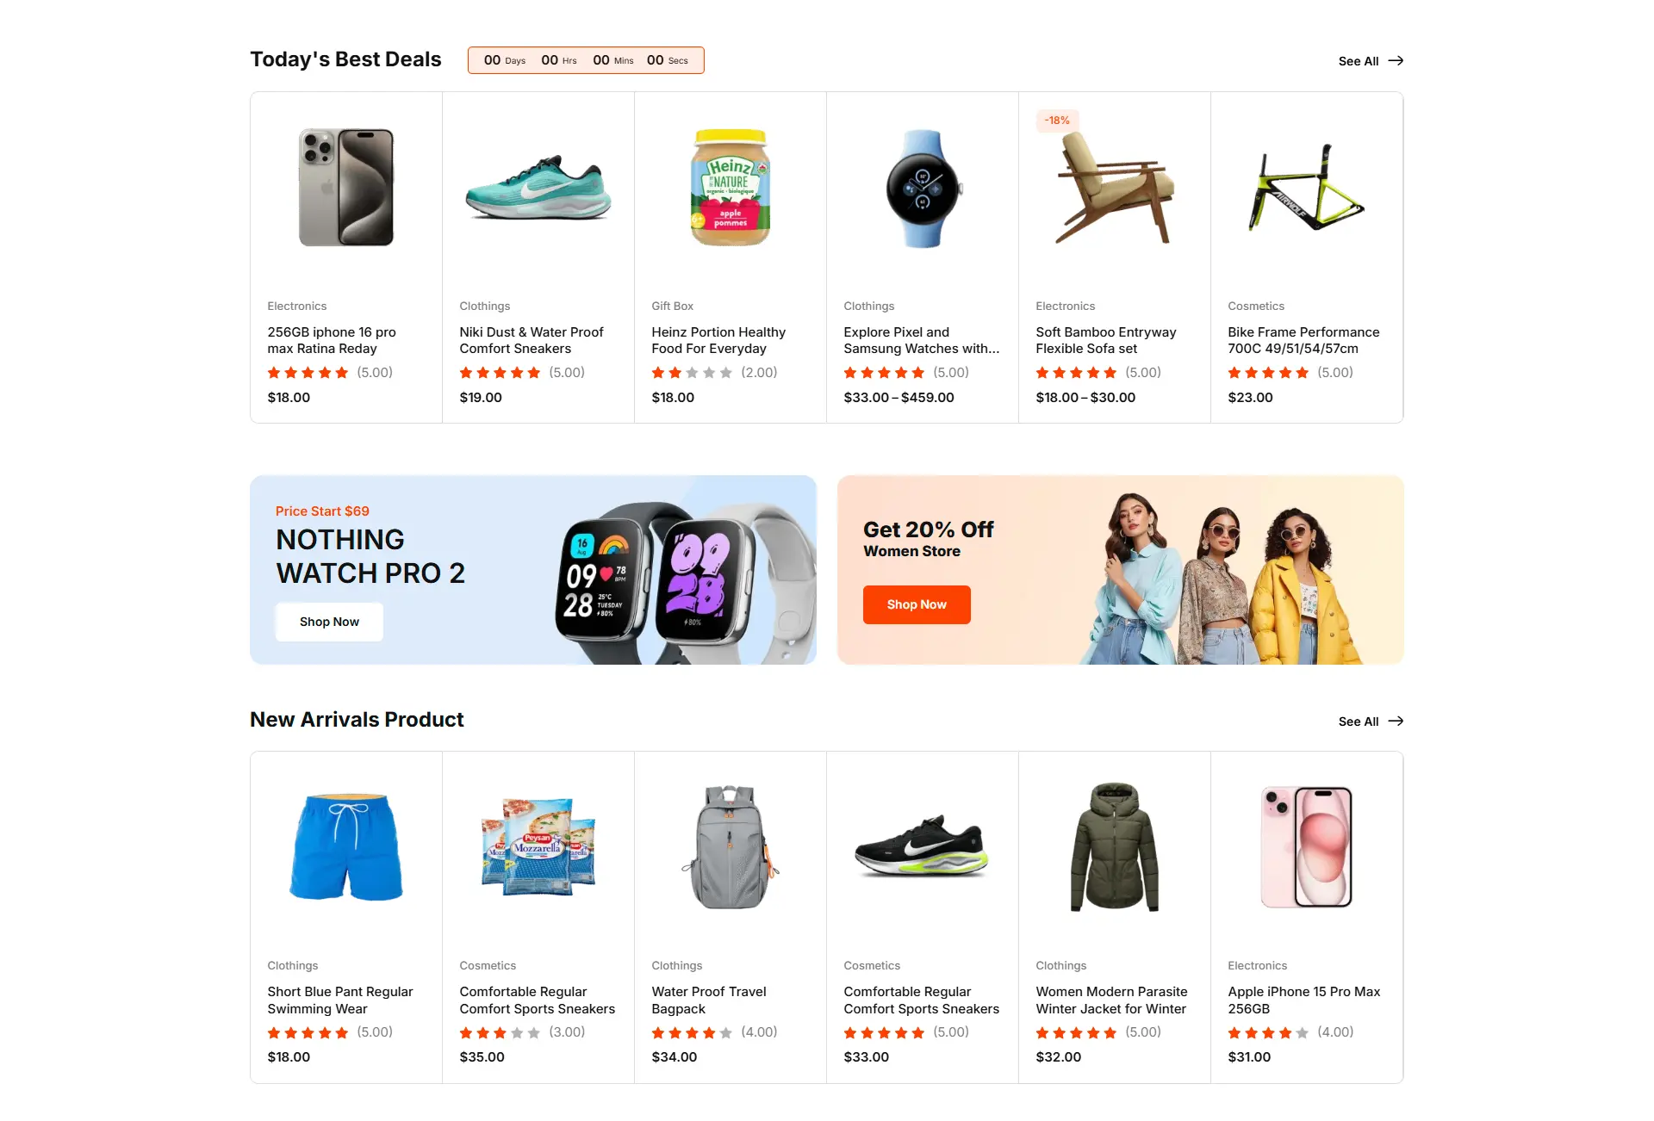
Task: Click See All link beside New Arrivals Product
Action: click(1359, 722)
